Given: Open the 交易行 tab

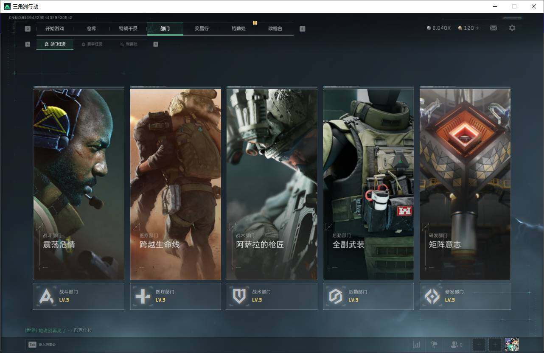Looking at the screenshot, I should tap(202, 28).
